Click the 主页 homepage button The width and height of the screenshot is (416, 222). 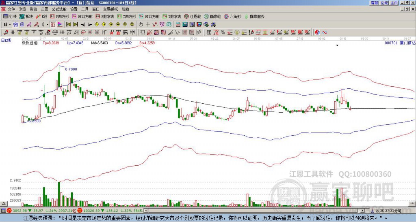click(x=394, y=3)
